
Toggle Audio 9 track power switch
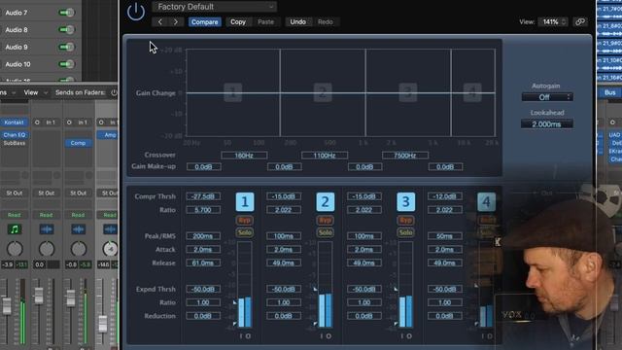[66, 47]
